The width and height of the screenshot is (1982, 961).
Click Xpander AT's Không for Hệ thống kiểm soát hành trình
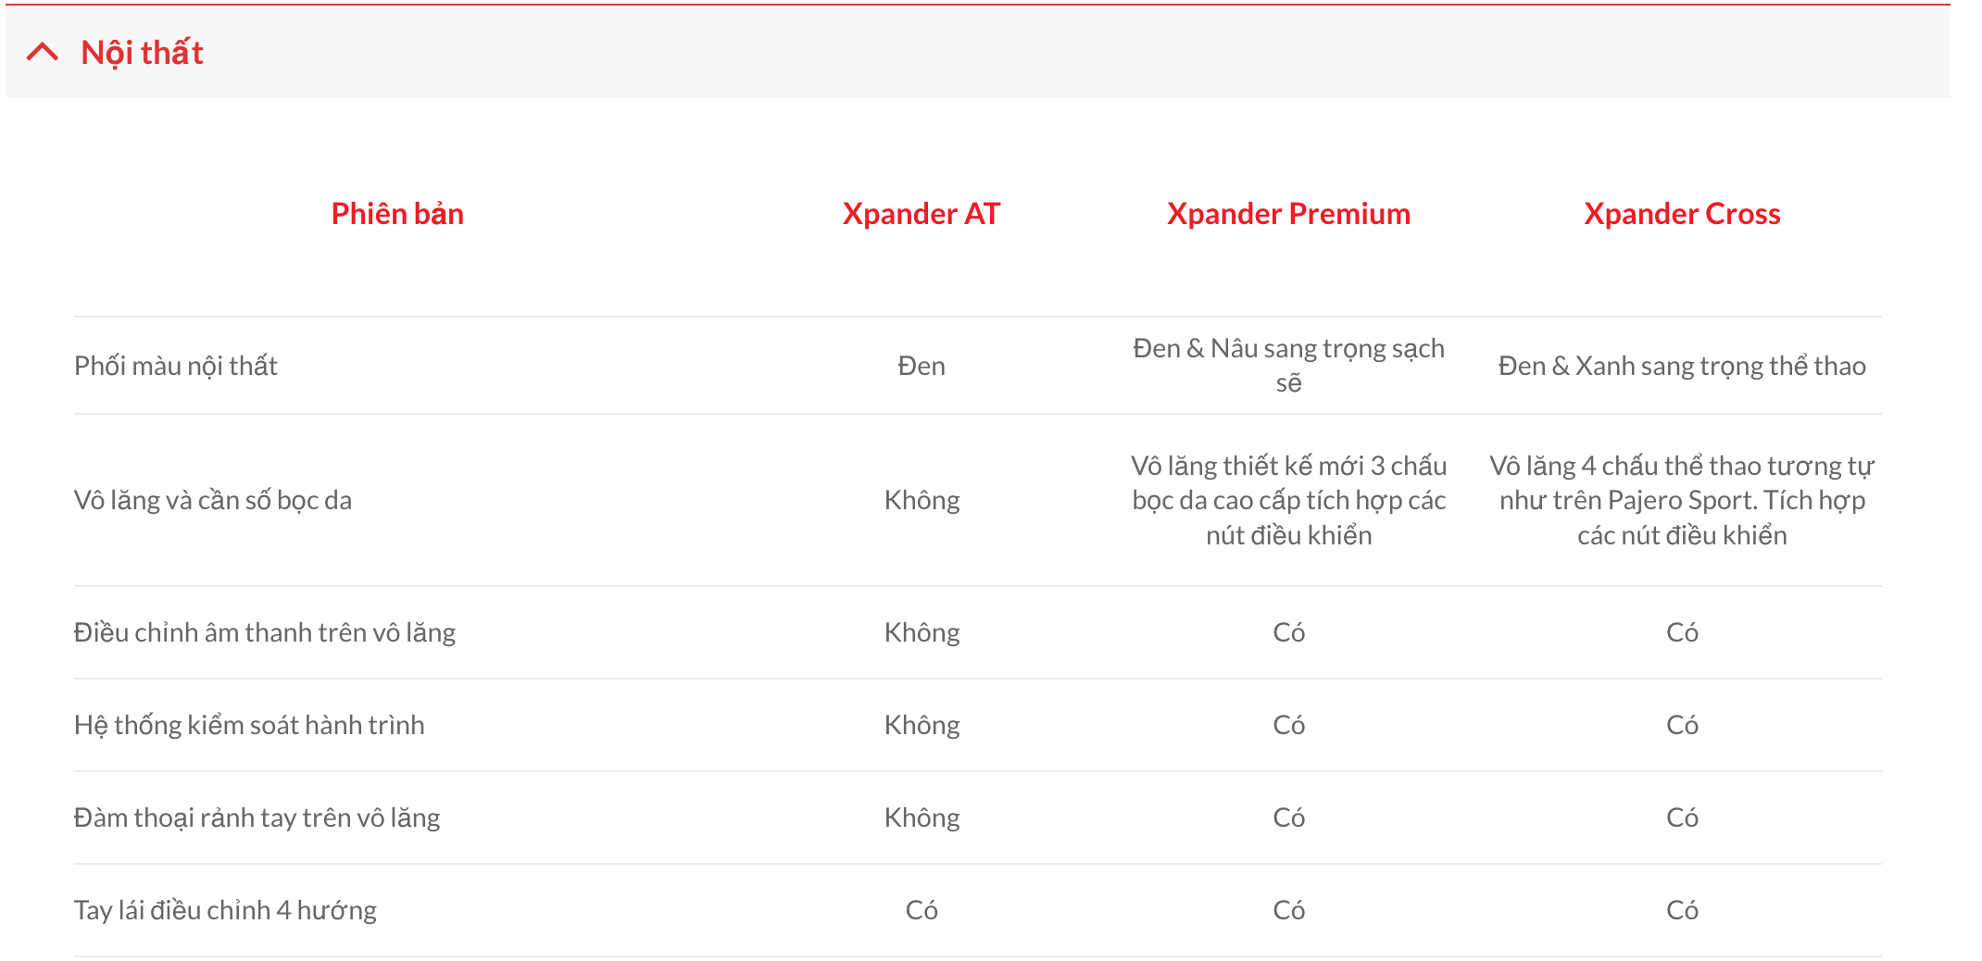tap(922, 725)
